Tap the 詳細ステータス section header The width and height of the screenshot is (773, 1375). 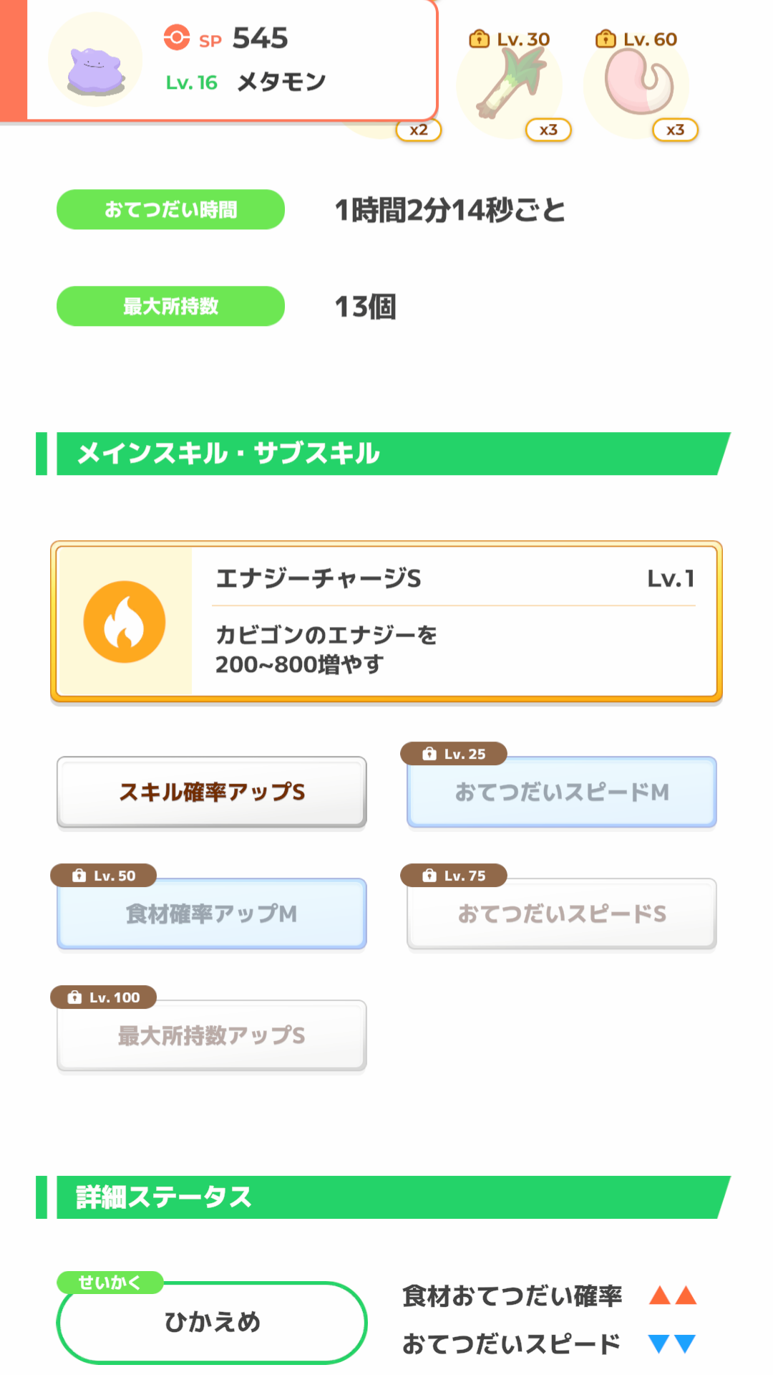384,1197
